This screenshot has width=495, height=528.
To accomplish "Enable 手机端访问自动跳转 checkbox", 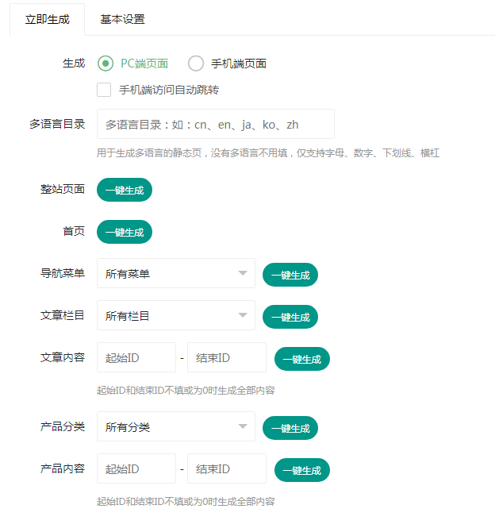I will [104, 90].
